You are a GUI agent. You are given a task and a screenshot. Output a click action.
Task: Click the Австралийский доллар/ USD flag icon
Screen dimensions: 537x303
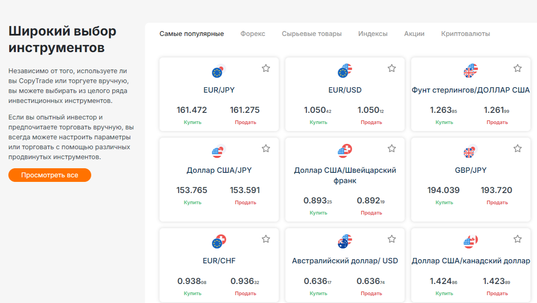(345, 242)
